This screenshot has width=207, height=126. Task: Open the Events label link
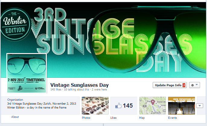point(172,118)
